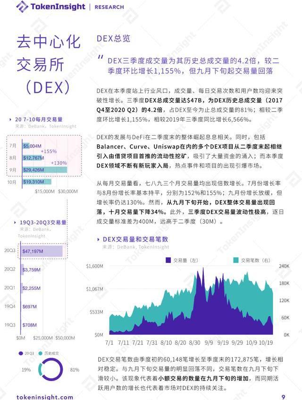The height and width of the screenshot is (400, 302).
Task: Click the 20Q3 row label
Action: click(10, 251)
